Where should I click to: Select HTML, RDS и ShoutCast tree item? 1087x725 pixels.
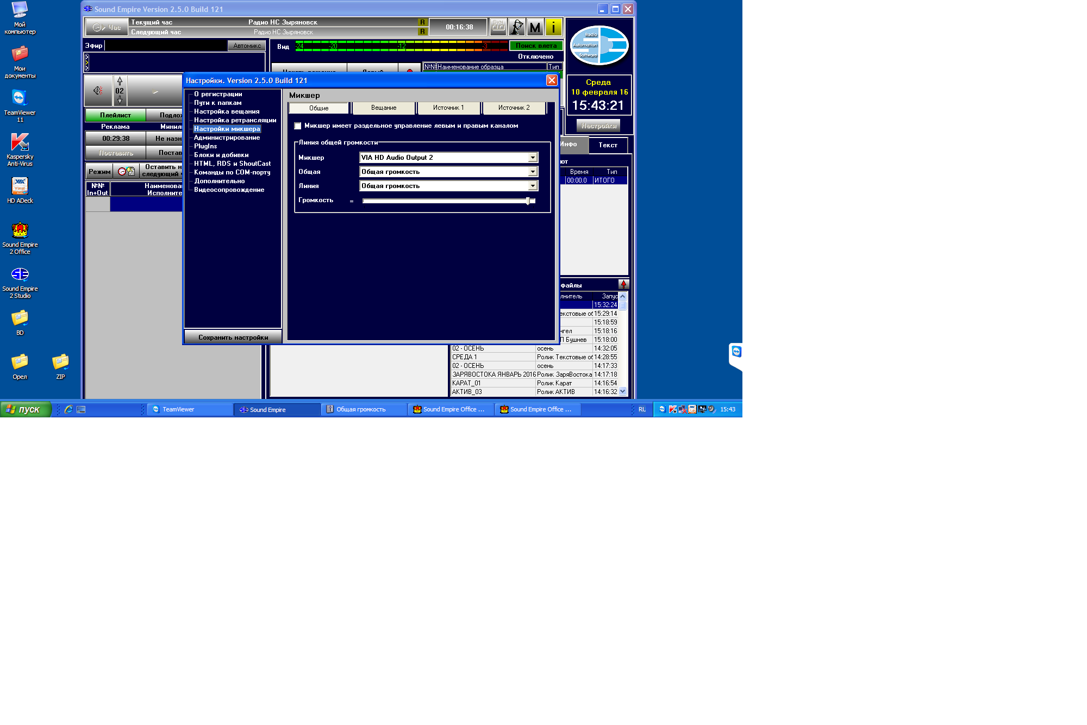tap(233, 164)
